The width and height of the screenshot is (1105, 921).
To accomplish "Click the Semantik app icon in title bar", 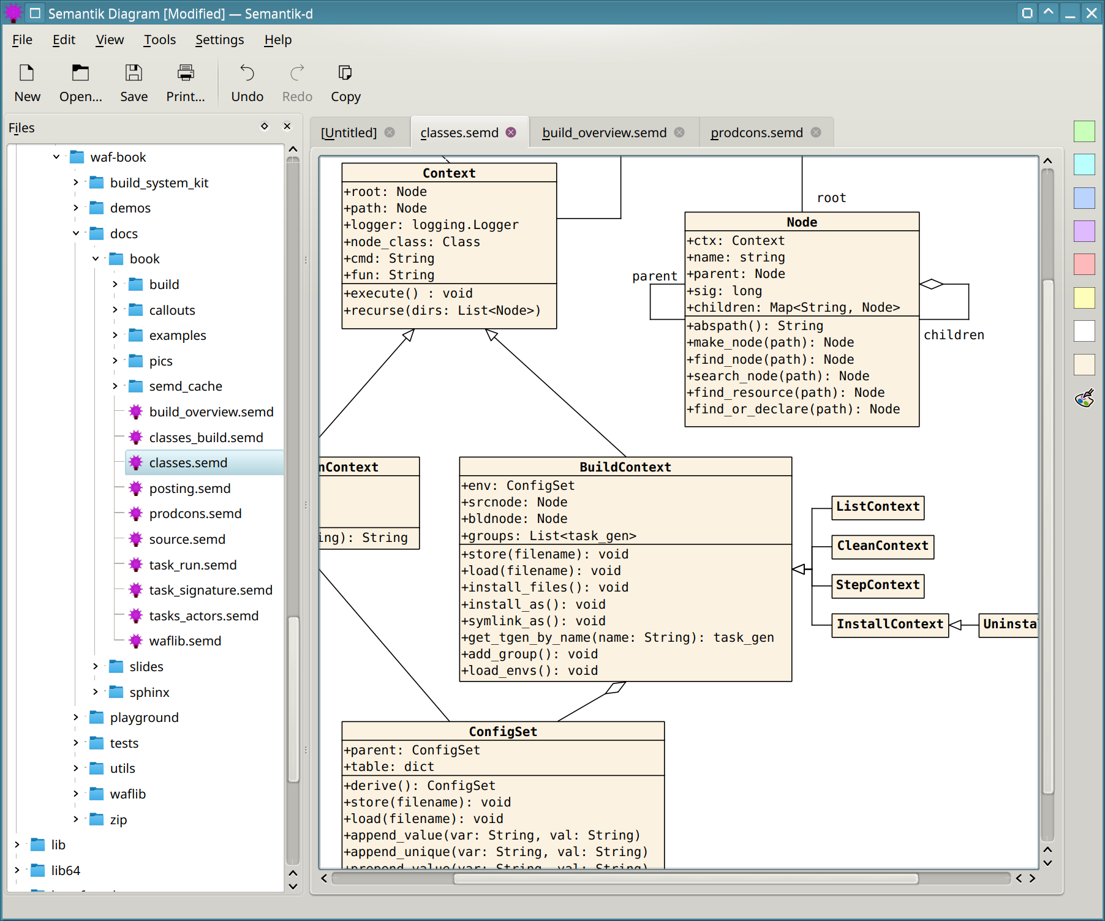I will coord(13,12).
